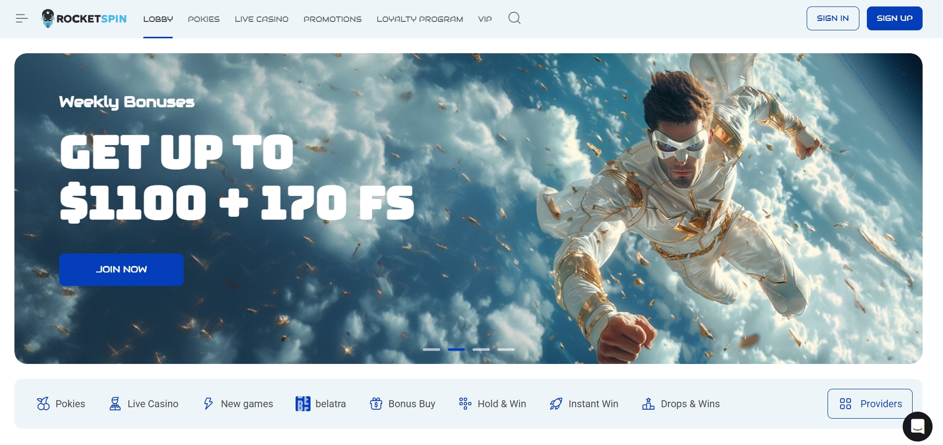Open the Bonus Buy gift category
The height and width of the screenshot is (445, 943).
click(403, 404)
